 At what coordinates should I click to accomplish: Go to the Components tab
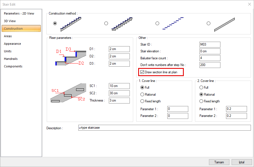click(13, 66)
